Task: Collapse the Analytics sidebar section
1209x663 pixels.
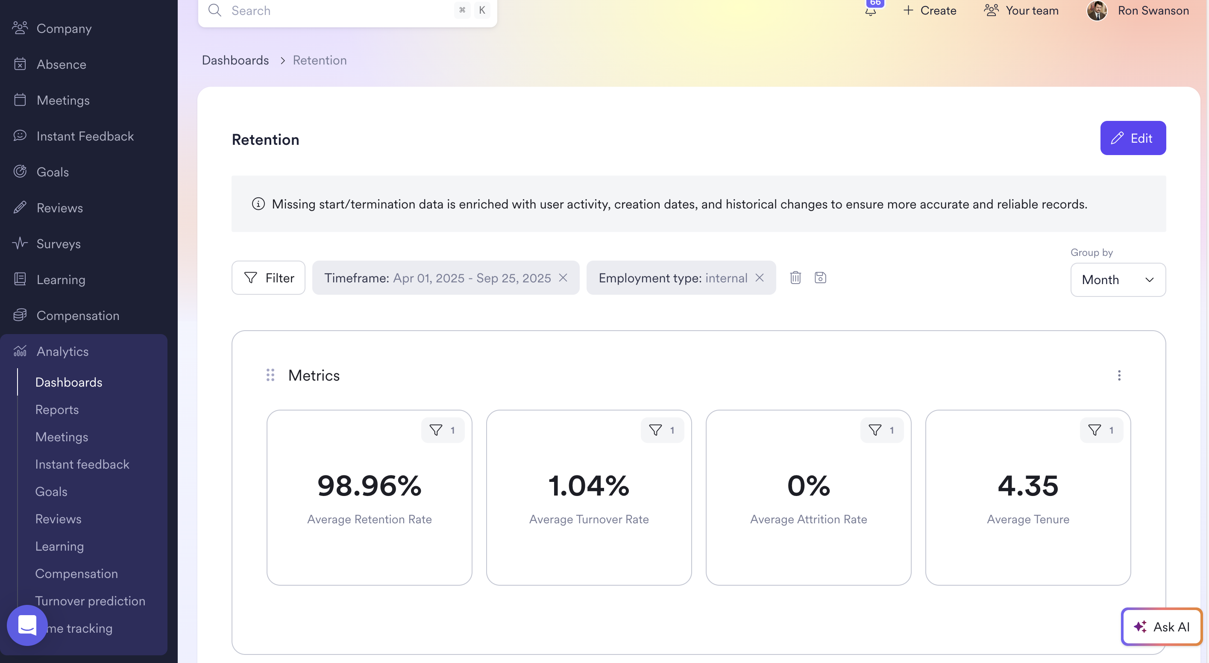Action: click(62, 352)
